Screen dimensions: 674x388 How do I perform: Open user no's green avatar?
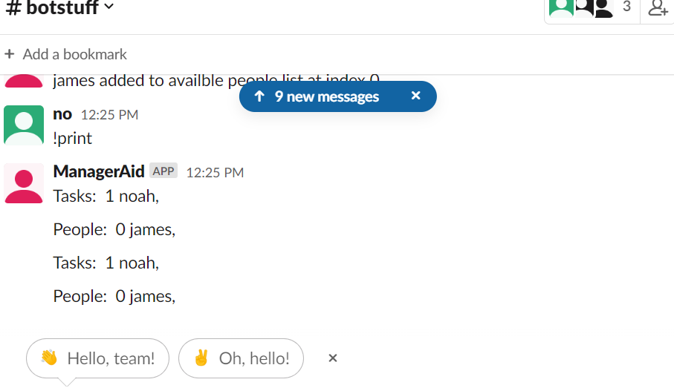pos(24,125)
